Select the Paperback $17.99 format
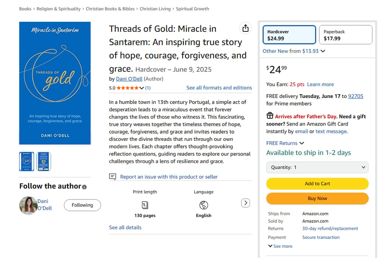This screenshot has height=258, width=392. click(x=345, y=35)
